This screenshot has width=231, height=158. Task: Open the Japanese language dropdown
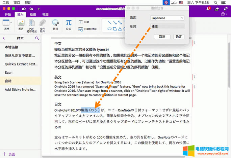click(167, 17)
